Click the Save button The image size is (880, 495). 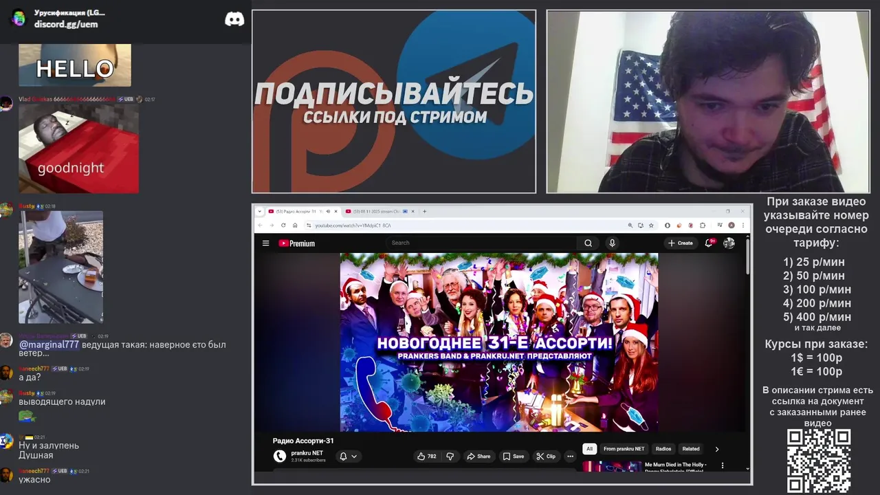(x=514, y=456)
